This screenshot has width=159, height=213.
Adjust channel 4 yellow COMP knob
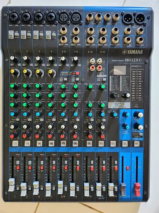point(50,72)
